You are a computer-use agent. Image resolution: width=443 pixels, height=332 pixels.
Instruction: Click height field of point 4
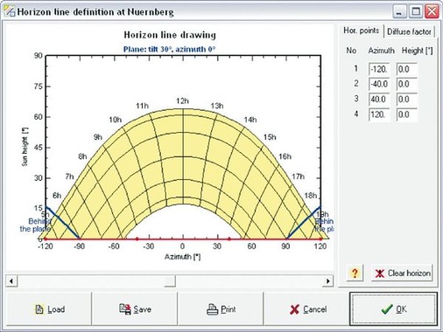tap(407, 114)
